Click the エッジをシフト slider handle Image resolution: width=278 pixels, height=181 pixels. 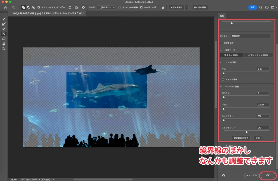click(247, 132)
